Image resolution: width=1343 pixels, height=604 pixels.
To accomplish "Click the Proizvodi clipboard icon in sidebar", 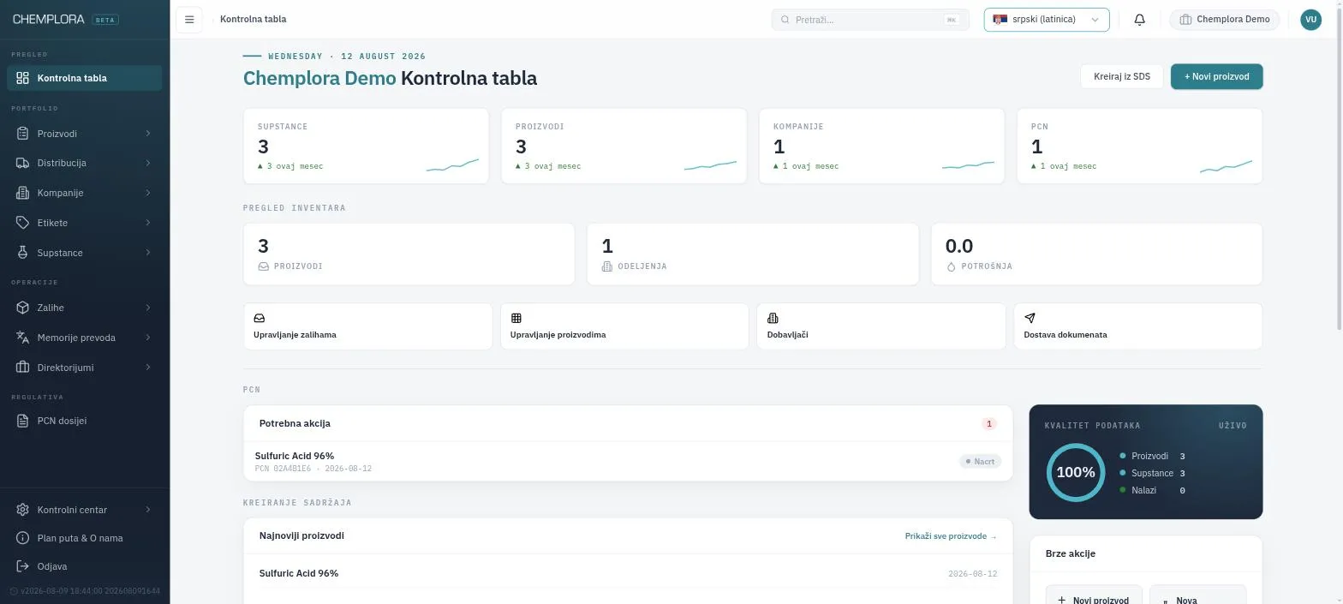I will (23, 134).
